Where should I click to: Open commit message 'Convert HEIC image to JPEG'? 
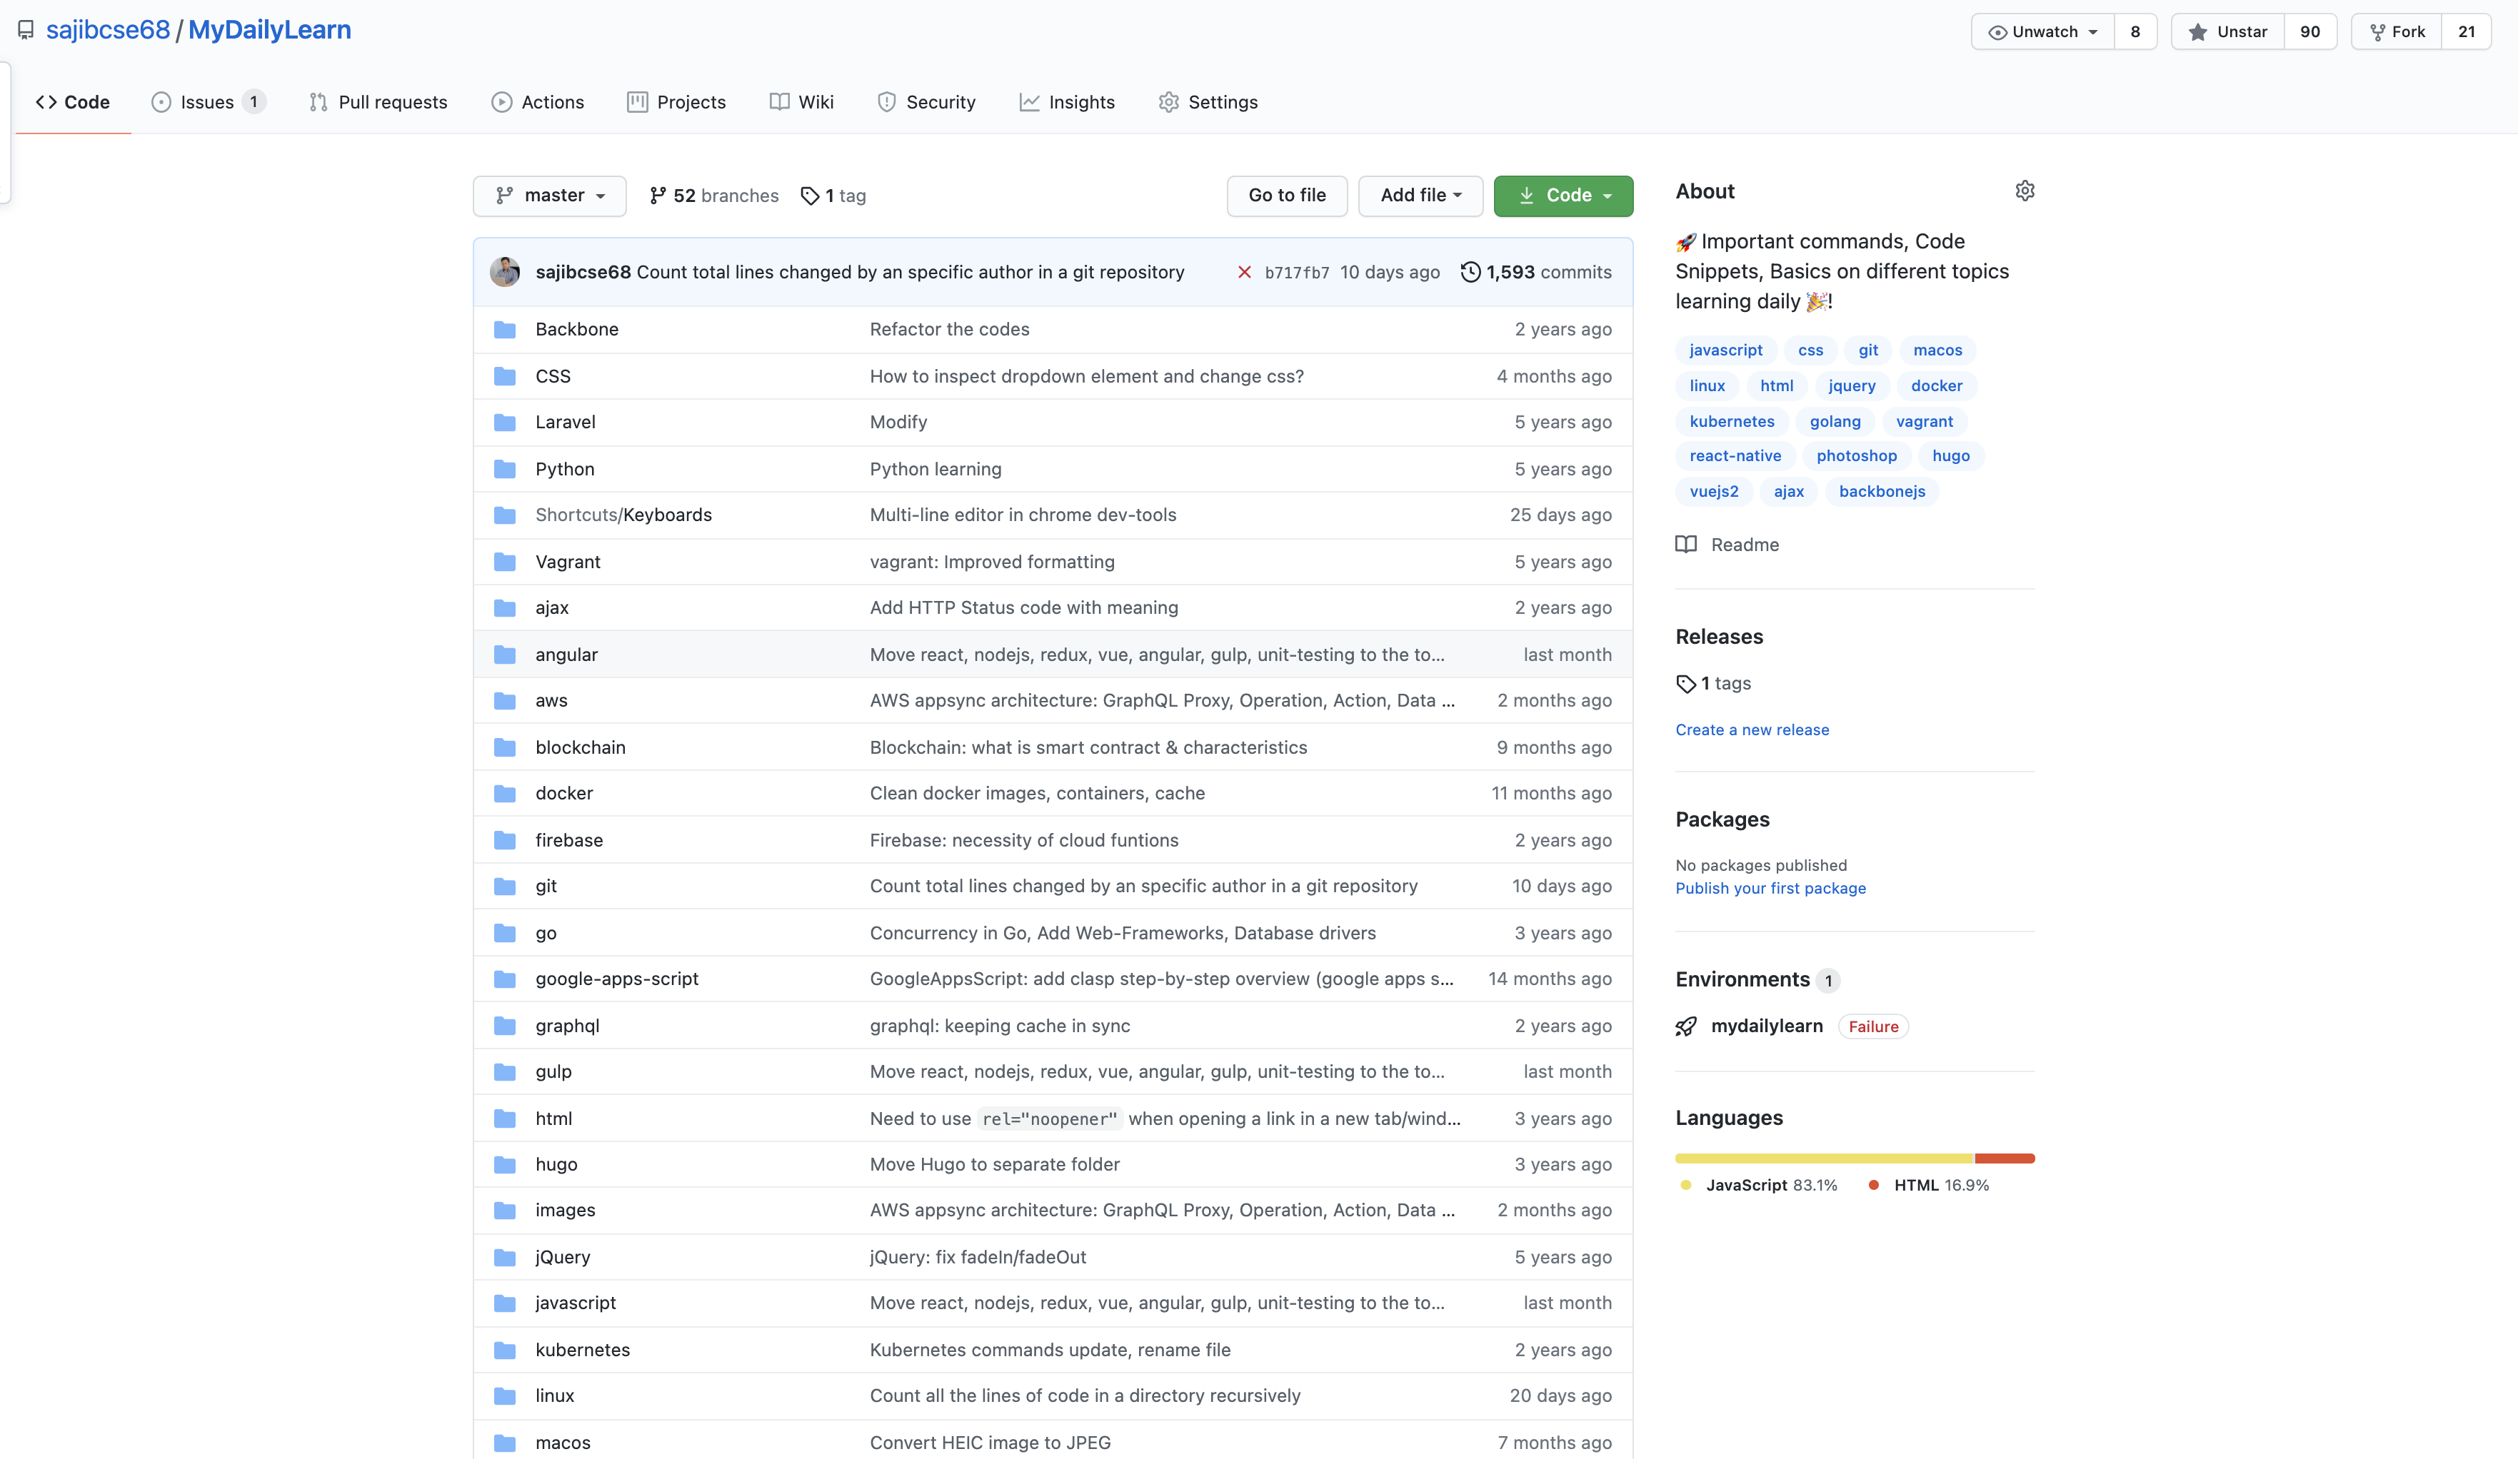point(989,1443)
